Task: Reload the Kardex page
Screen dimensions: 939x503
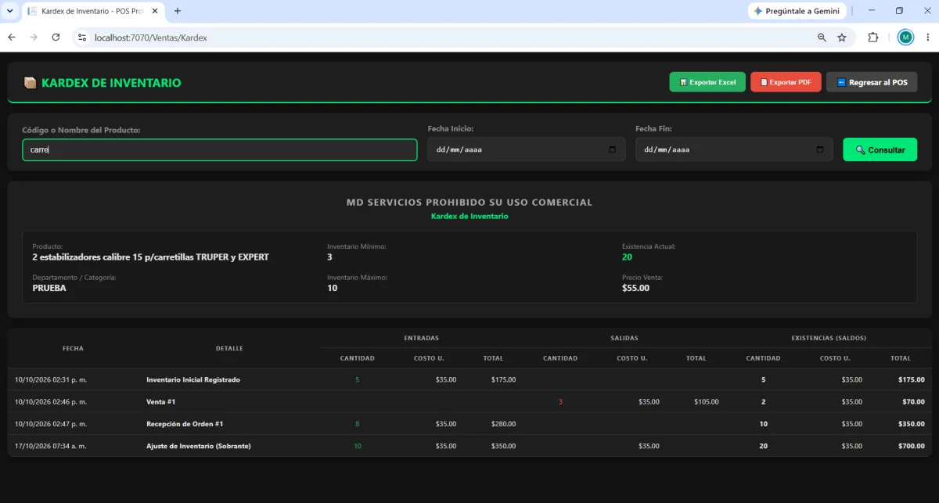Action: click(x=56, y=37)
